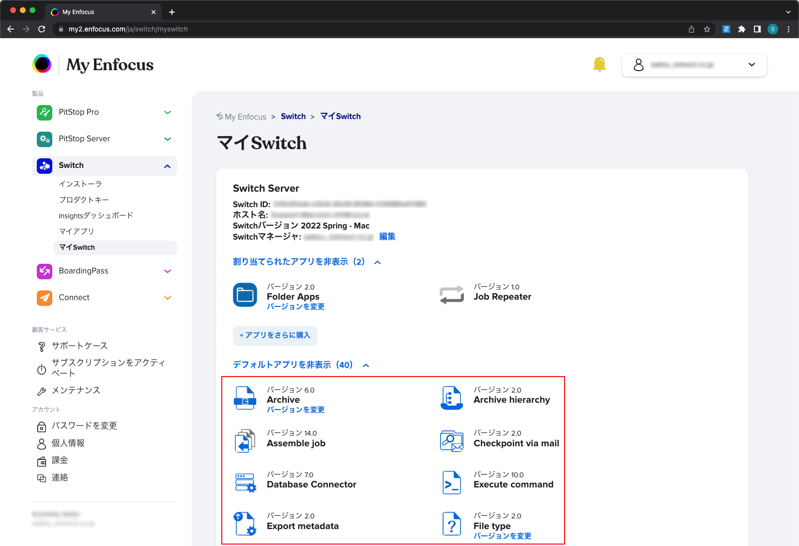The image size is (799, 546).
Task: Select マイSwitch in sidebar submenu
Action: coord(115,247)
